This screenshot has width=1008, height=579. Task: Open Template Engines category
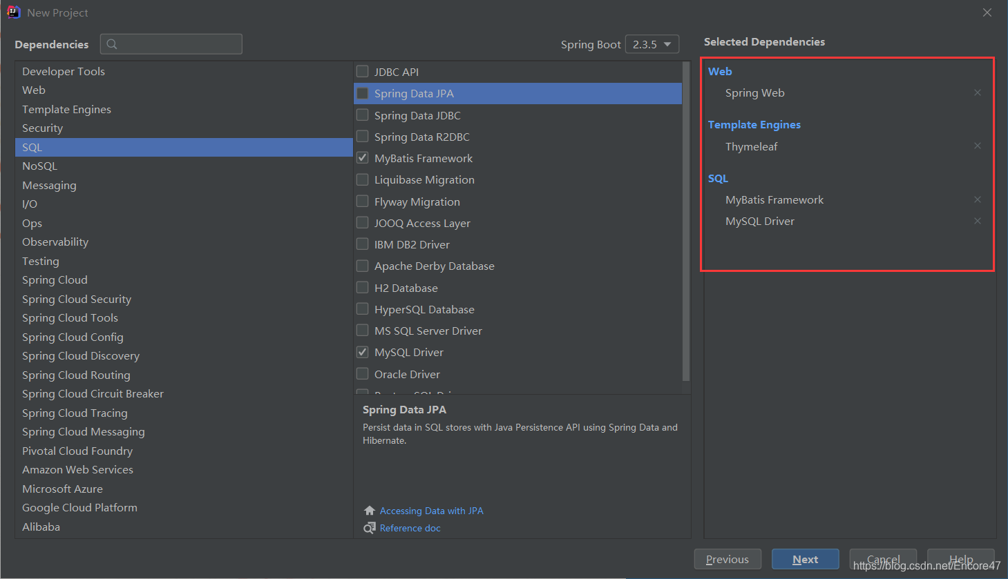point(184,109)
